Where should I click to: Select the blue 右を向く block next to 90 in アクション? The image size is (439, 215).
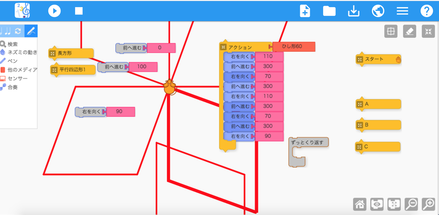pyautogui.click(x=240, y=136)
